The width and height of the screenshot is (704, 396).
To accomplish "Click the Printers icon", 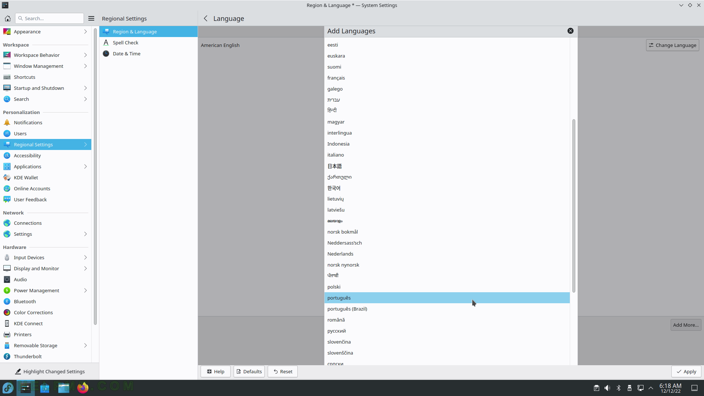I will [x=7, y=334].
